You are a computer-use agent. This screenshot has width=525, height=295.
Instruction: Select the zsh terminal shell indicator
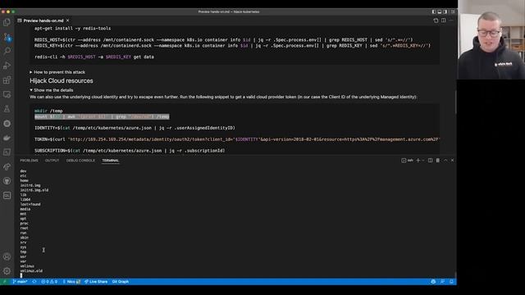pos(407,161)
